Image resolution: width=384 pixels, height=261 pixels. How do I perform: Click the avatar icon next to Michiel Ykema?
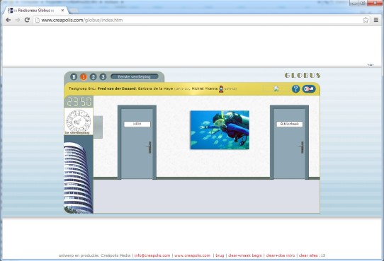point(221,88)
